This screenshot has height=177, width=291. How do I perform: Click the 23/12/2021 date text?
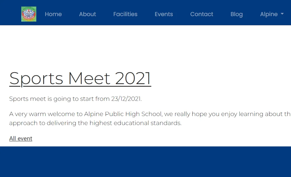[x=126, y=99]
